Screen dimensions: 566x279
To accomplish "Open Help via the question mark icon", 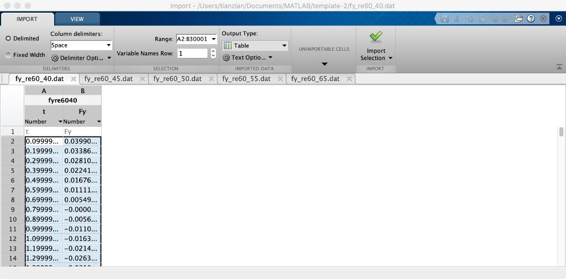I will (x=531, y=19).
